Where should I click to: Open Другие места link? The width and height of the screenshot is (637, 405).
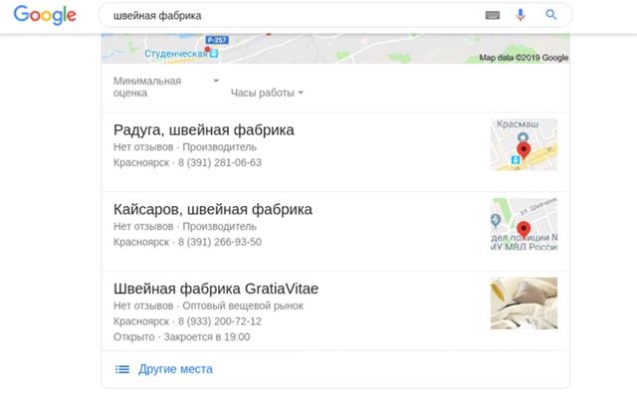[175, 369]
